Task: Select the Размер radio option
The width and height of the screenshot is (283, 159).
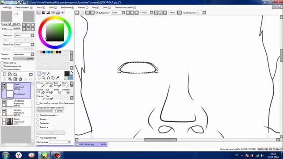Action: coord(38,119)
